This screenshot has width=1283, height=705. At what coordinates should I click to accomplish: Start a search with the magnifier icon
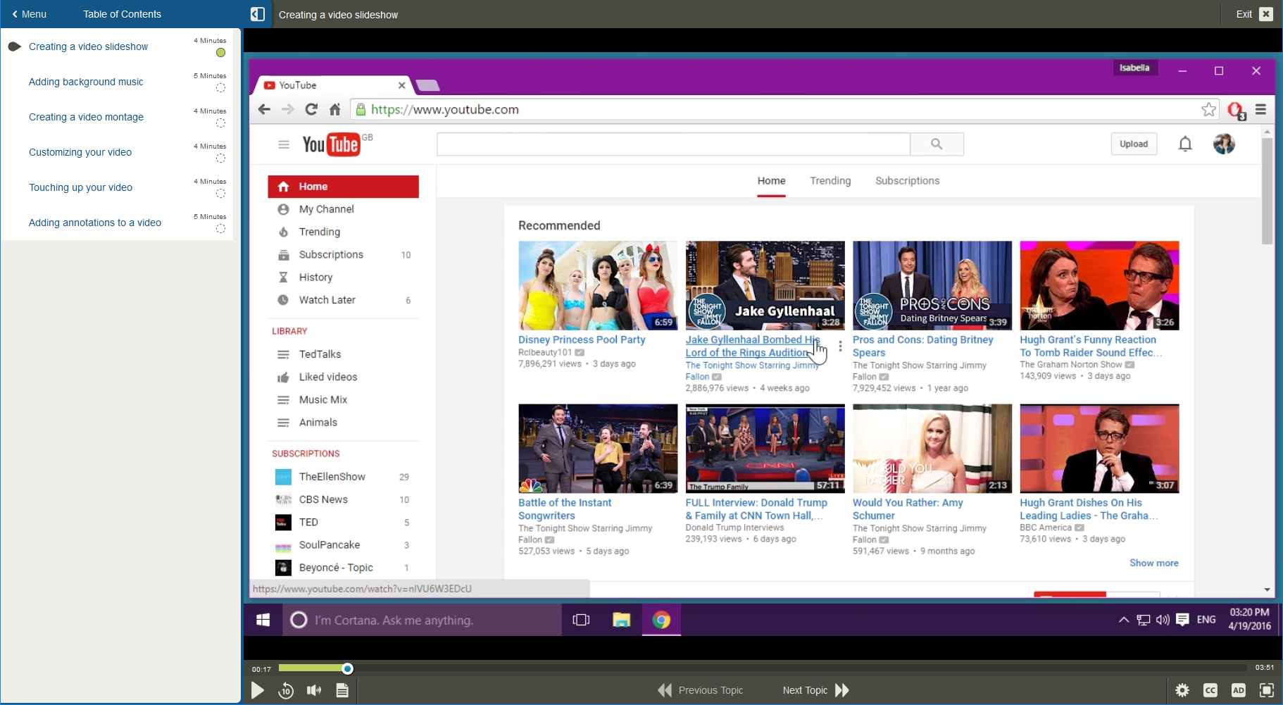(937, 144)
